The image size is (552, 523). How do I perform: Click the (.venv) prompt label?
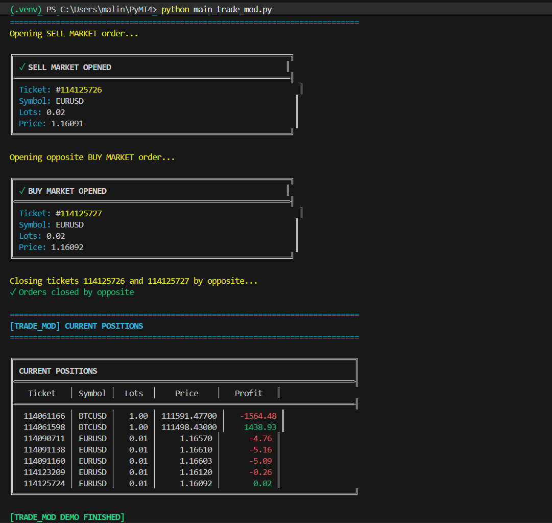coord(26,9)
